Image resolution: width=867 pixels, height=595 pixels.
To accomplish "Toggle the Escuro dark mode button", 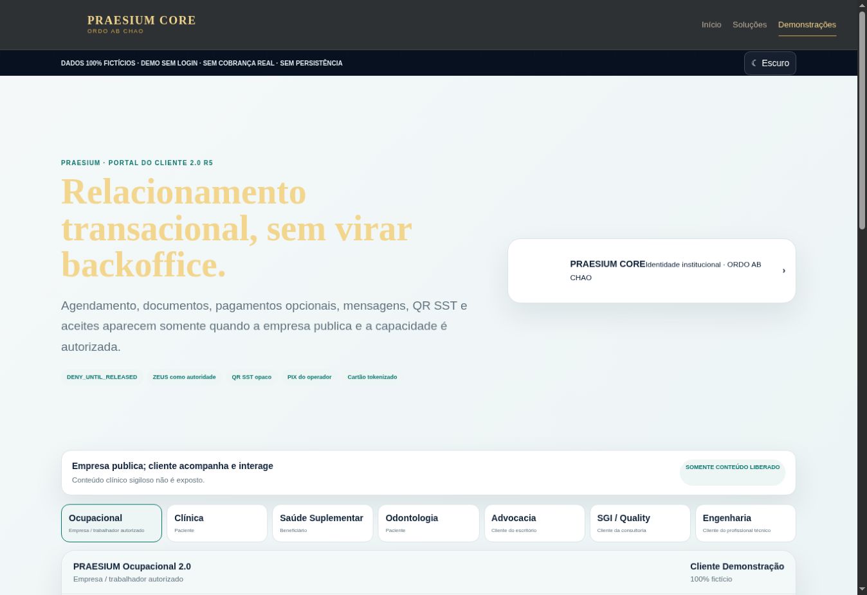I will [770, 63].
